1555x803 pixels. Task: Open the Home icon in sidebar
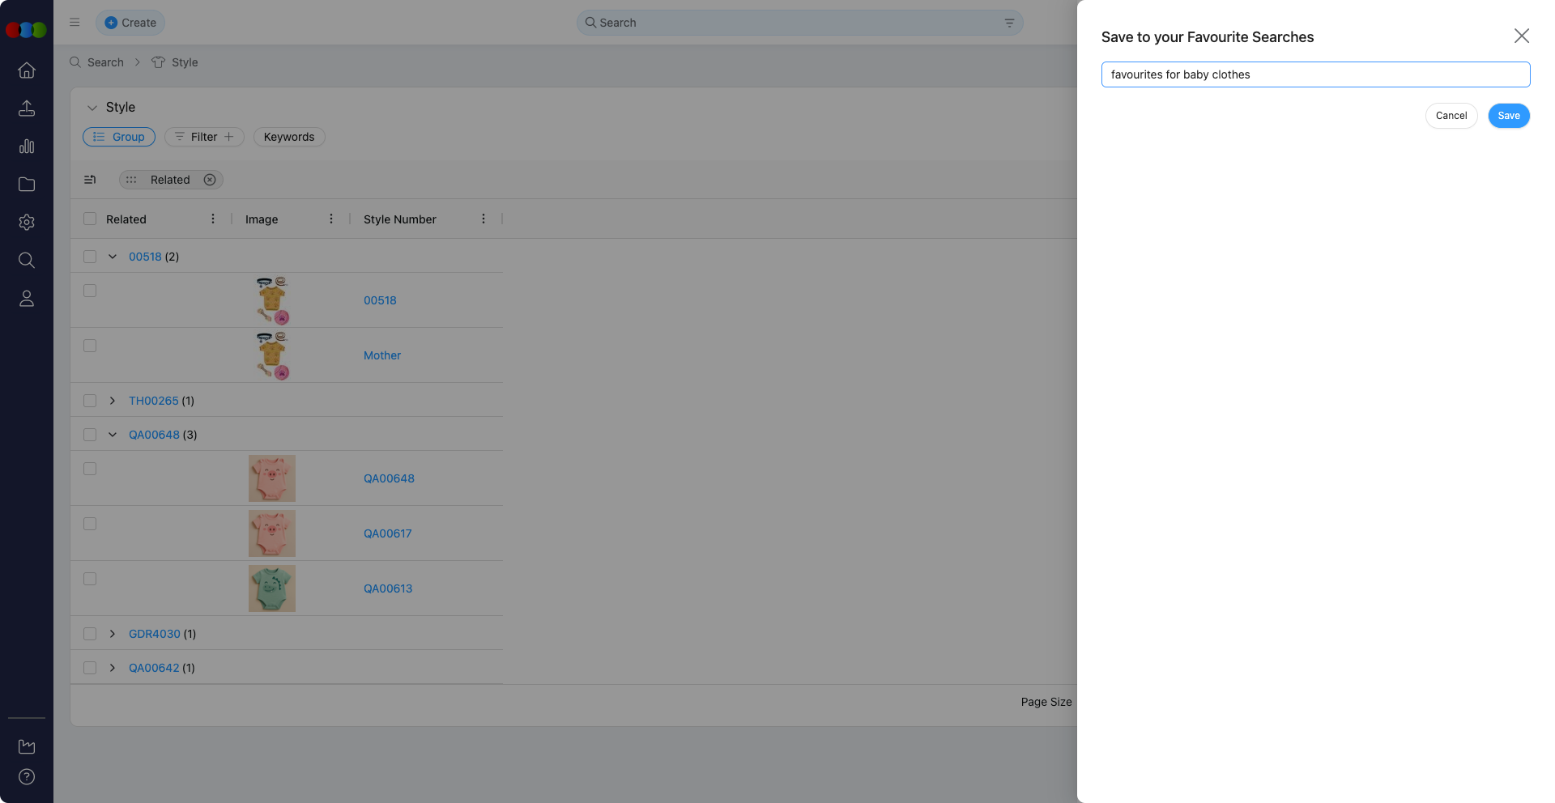pos(27,70)
